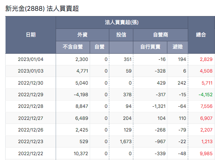Viewport: 215px width, 160px height.
Task: Click foreign investor value 6,489
Action: point(82,118)
